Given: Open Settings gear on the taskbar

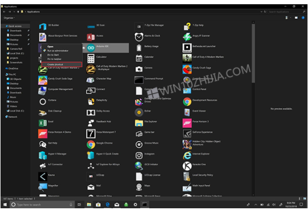Looking at the screenshot, I should point(135,205).
